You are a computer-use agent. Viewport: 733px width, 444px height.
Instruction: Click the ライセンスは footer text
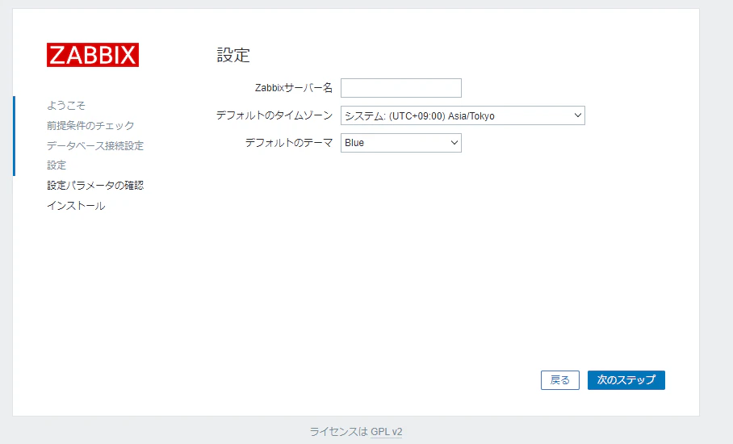(339, 431)
